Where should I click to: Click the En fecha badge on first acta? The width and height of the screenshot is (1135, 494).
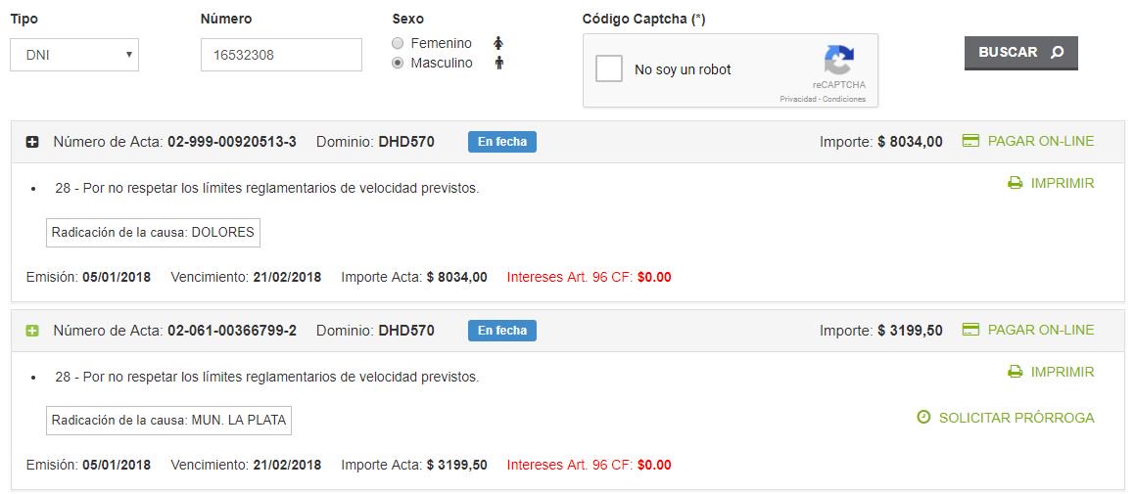coord(501,142)
